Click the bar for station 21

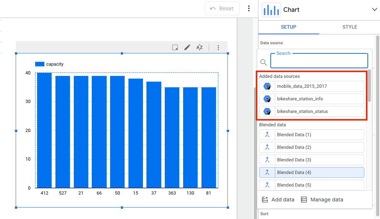point(81,132)
